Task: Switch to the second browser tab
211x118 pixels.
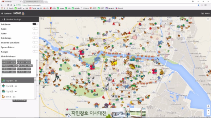Action: [x=33, y=2]
